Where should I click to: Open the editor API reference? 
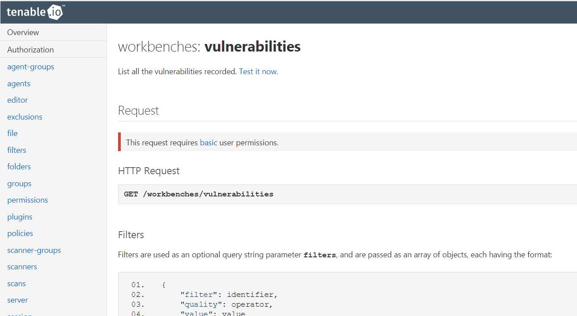17,100
